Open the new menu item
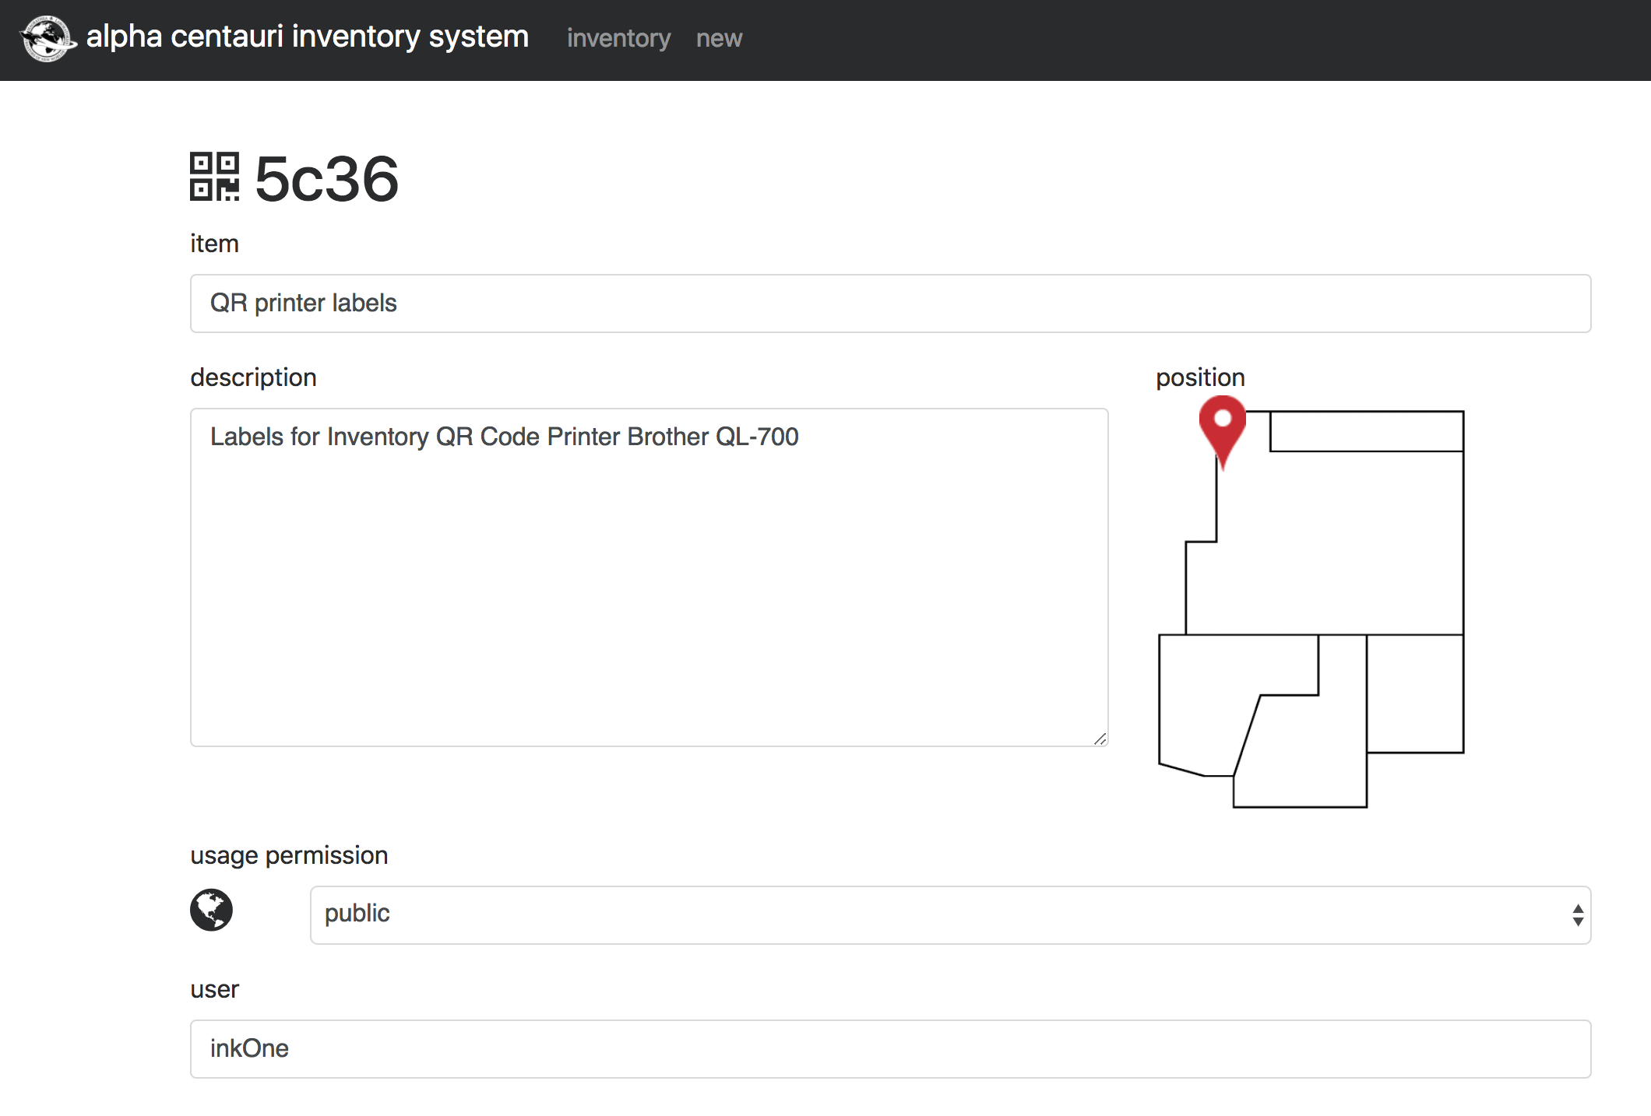 tap(719, 38)
